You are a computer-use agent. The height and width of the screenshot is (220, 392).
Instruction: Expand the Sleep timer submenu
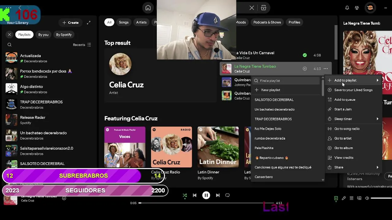coord(353,119)
